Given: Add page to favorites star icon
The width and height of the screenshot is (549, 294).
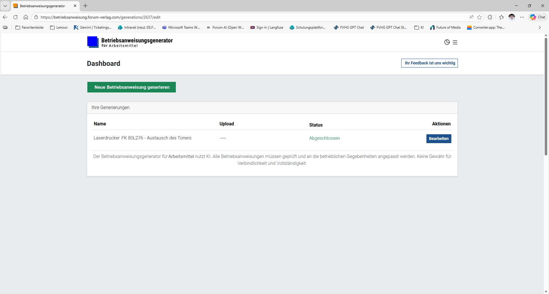Looking at the screenshot, I should (x=479, y=17).
